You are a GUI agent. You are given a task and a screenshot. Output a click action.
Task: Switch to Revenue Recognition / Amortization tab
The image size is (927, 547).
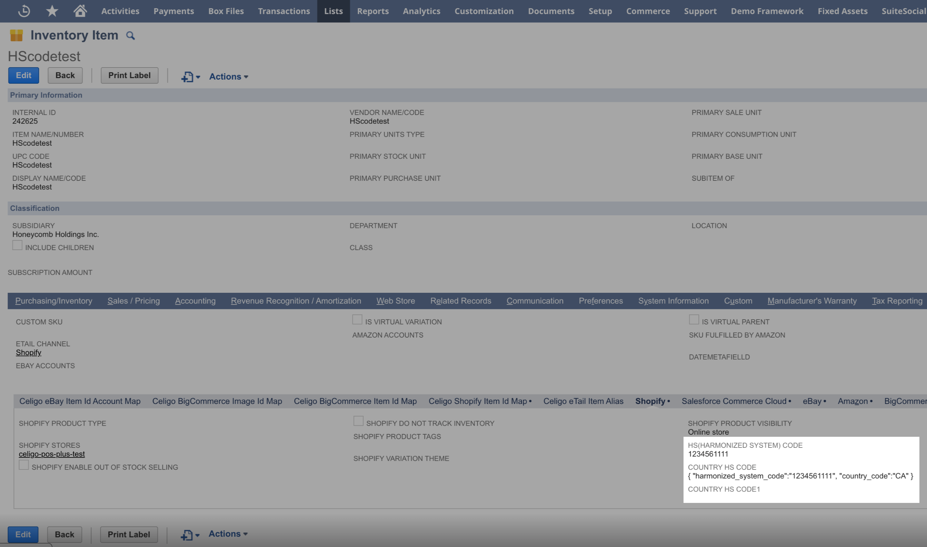coord(296,301)
